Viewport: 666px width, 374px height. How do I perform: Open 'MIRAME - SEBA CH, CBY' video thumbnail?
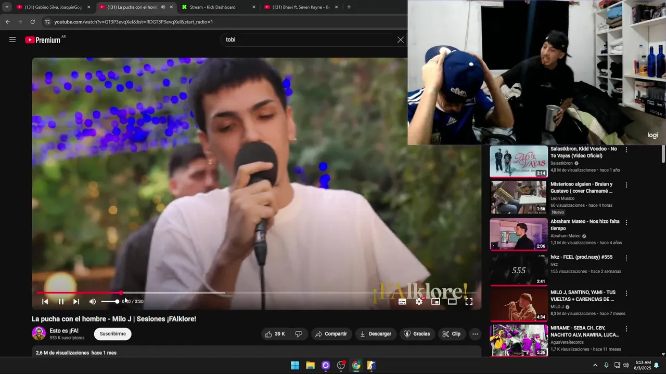(x=518, y=341)
